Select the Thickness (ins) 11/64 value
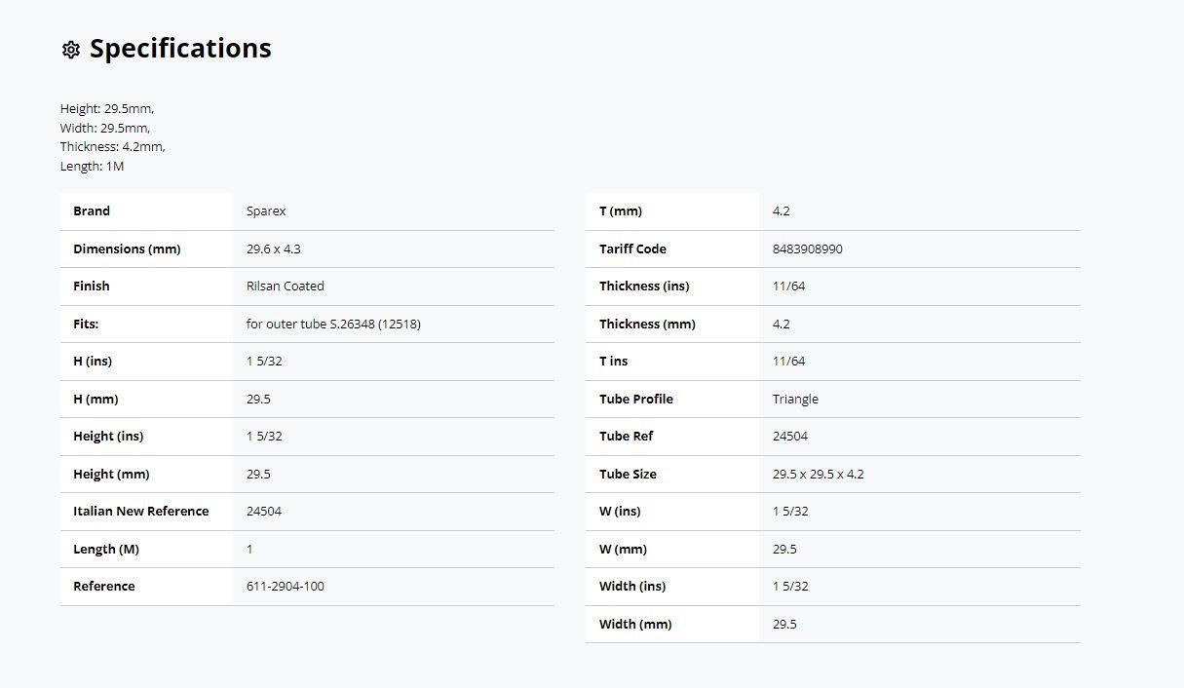The width and height of the screenshot is (1184, 688). 789,286
